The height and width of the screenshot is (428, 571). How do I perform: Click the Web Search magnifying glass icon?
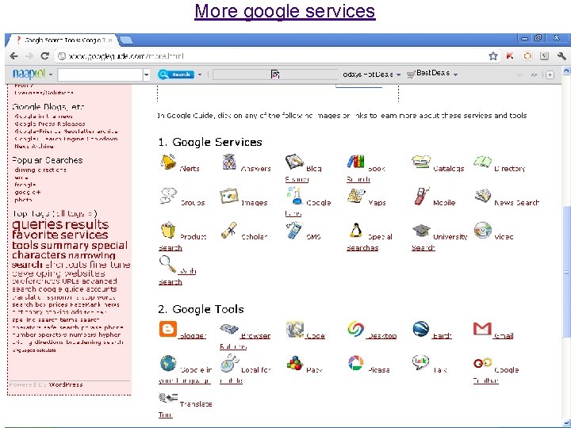167,264
